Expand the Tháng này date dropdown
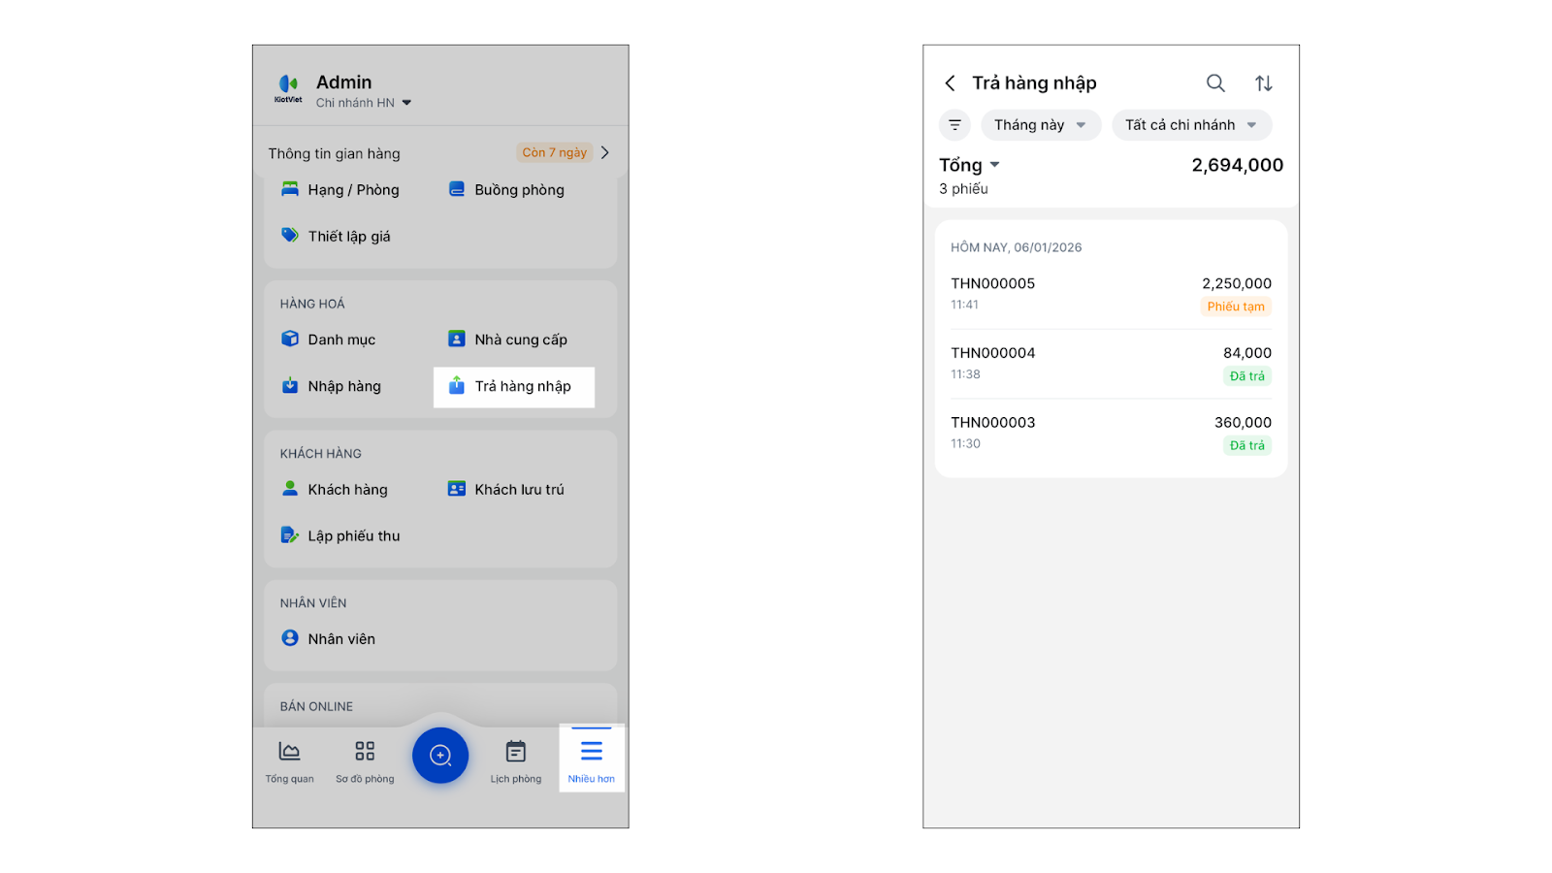 [x=1040, y=125]
